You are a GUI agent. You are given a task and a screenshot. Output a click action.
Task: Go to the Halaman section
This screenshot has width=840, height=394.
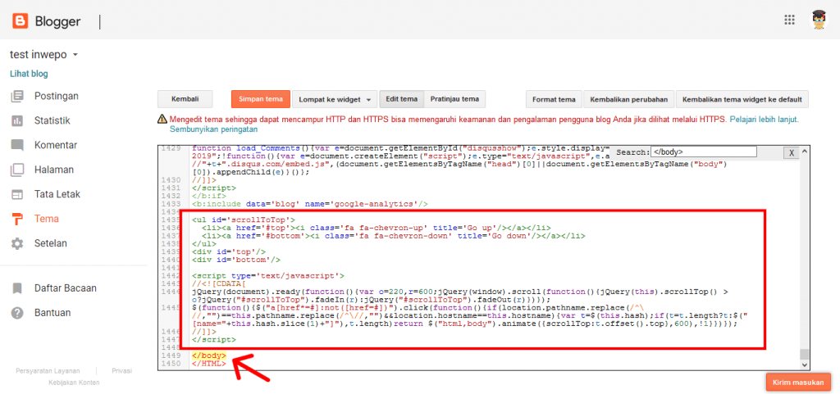tap(54, 170)
